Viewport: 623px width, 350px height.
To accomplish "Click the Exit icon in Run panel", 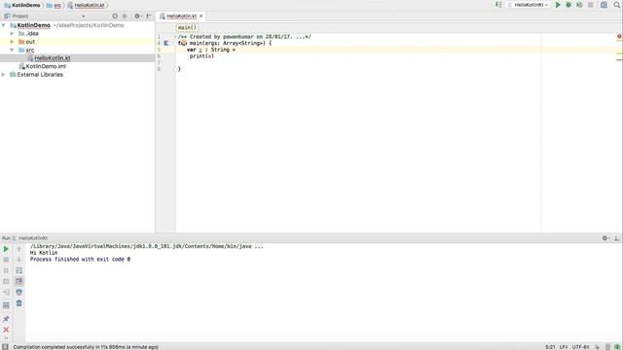I will click(6, 292).
